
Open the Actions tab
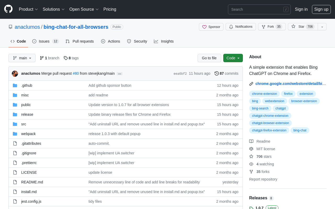(x=110, y=41)
